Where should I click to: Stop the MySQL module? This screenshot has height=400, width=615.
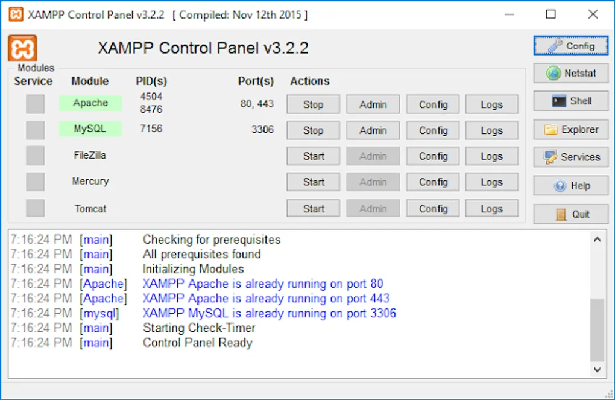[x=312, y=130]
